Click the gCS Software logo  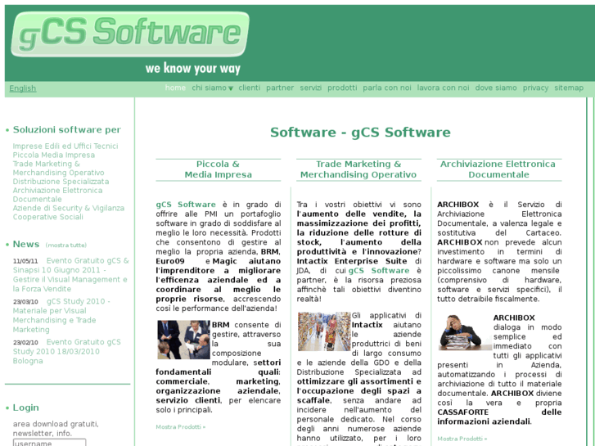pyautogui.click(x=130, y=34)
